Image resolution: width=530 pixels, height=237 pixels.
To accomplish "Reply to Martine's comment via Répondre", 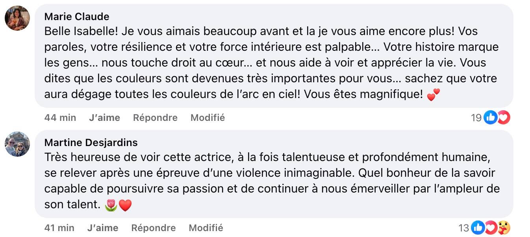I will [x=153, y=228].
